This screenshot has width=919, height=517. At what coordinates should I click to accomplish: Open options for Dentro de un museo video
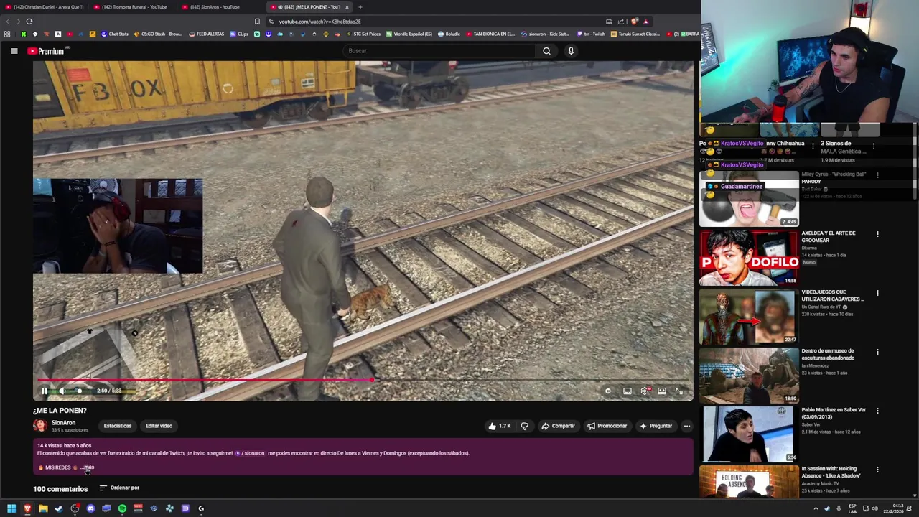(877, 352)
